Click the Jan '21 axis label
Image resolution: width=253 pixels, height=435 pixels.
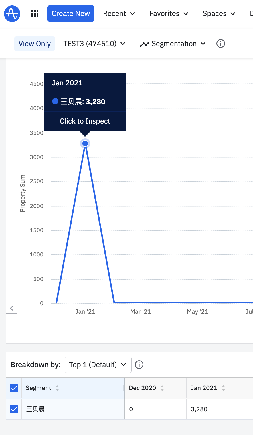(85, 311)
